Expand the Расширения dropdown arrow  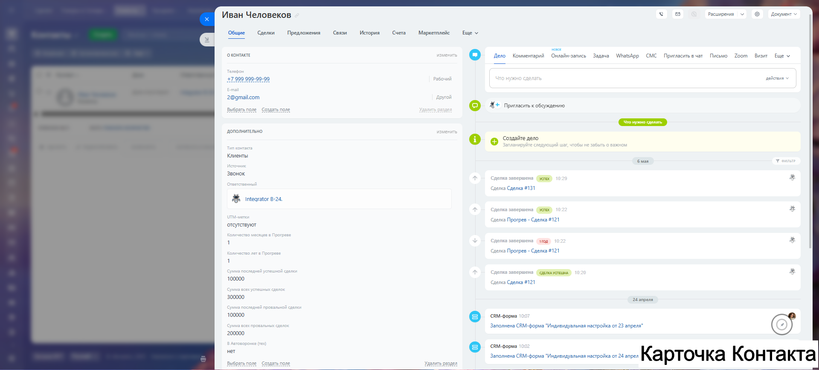pos(742,14)
